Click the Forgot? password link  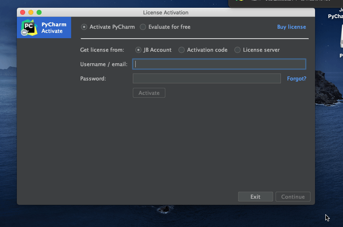(297, 78)
